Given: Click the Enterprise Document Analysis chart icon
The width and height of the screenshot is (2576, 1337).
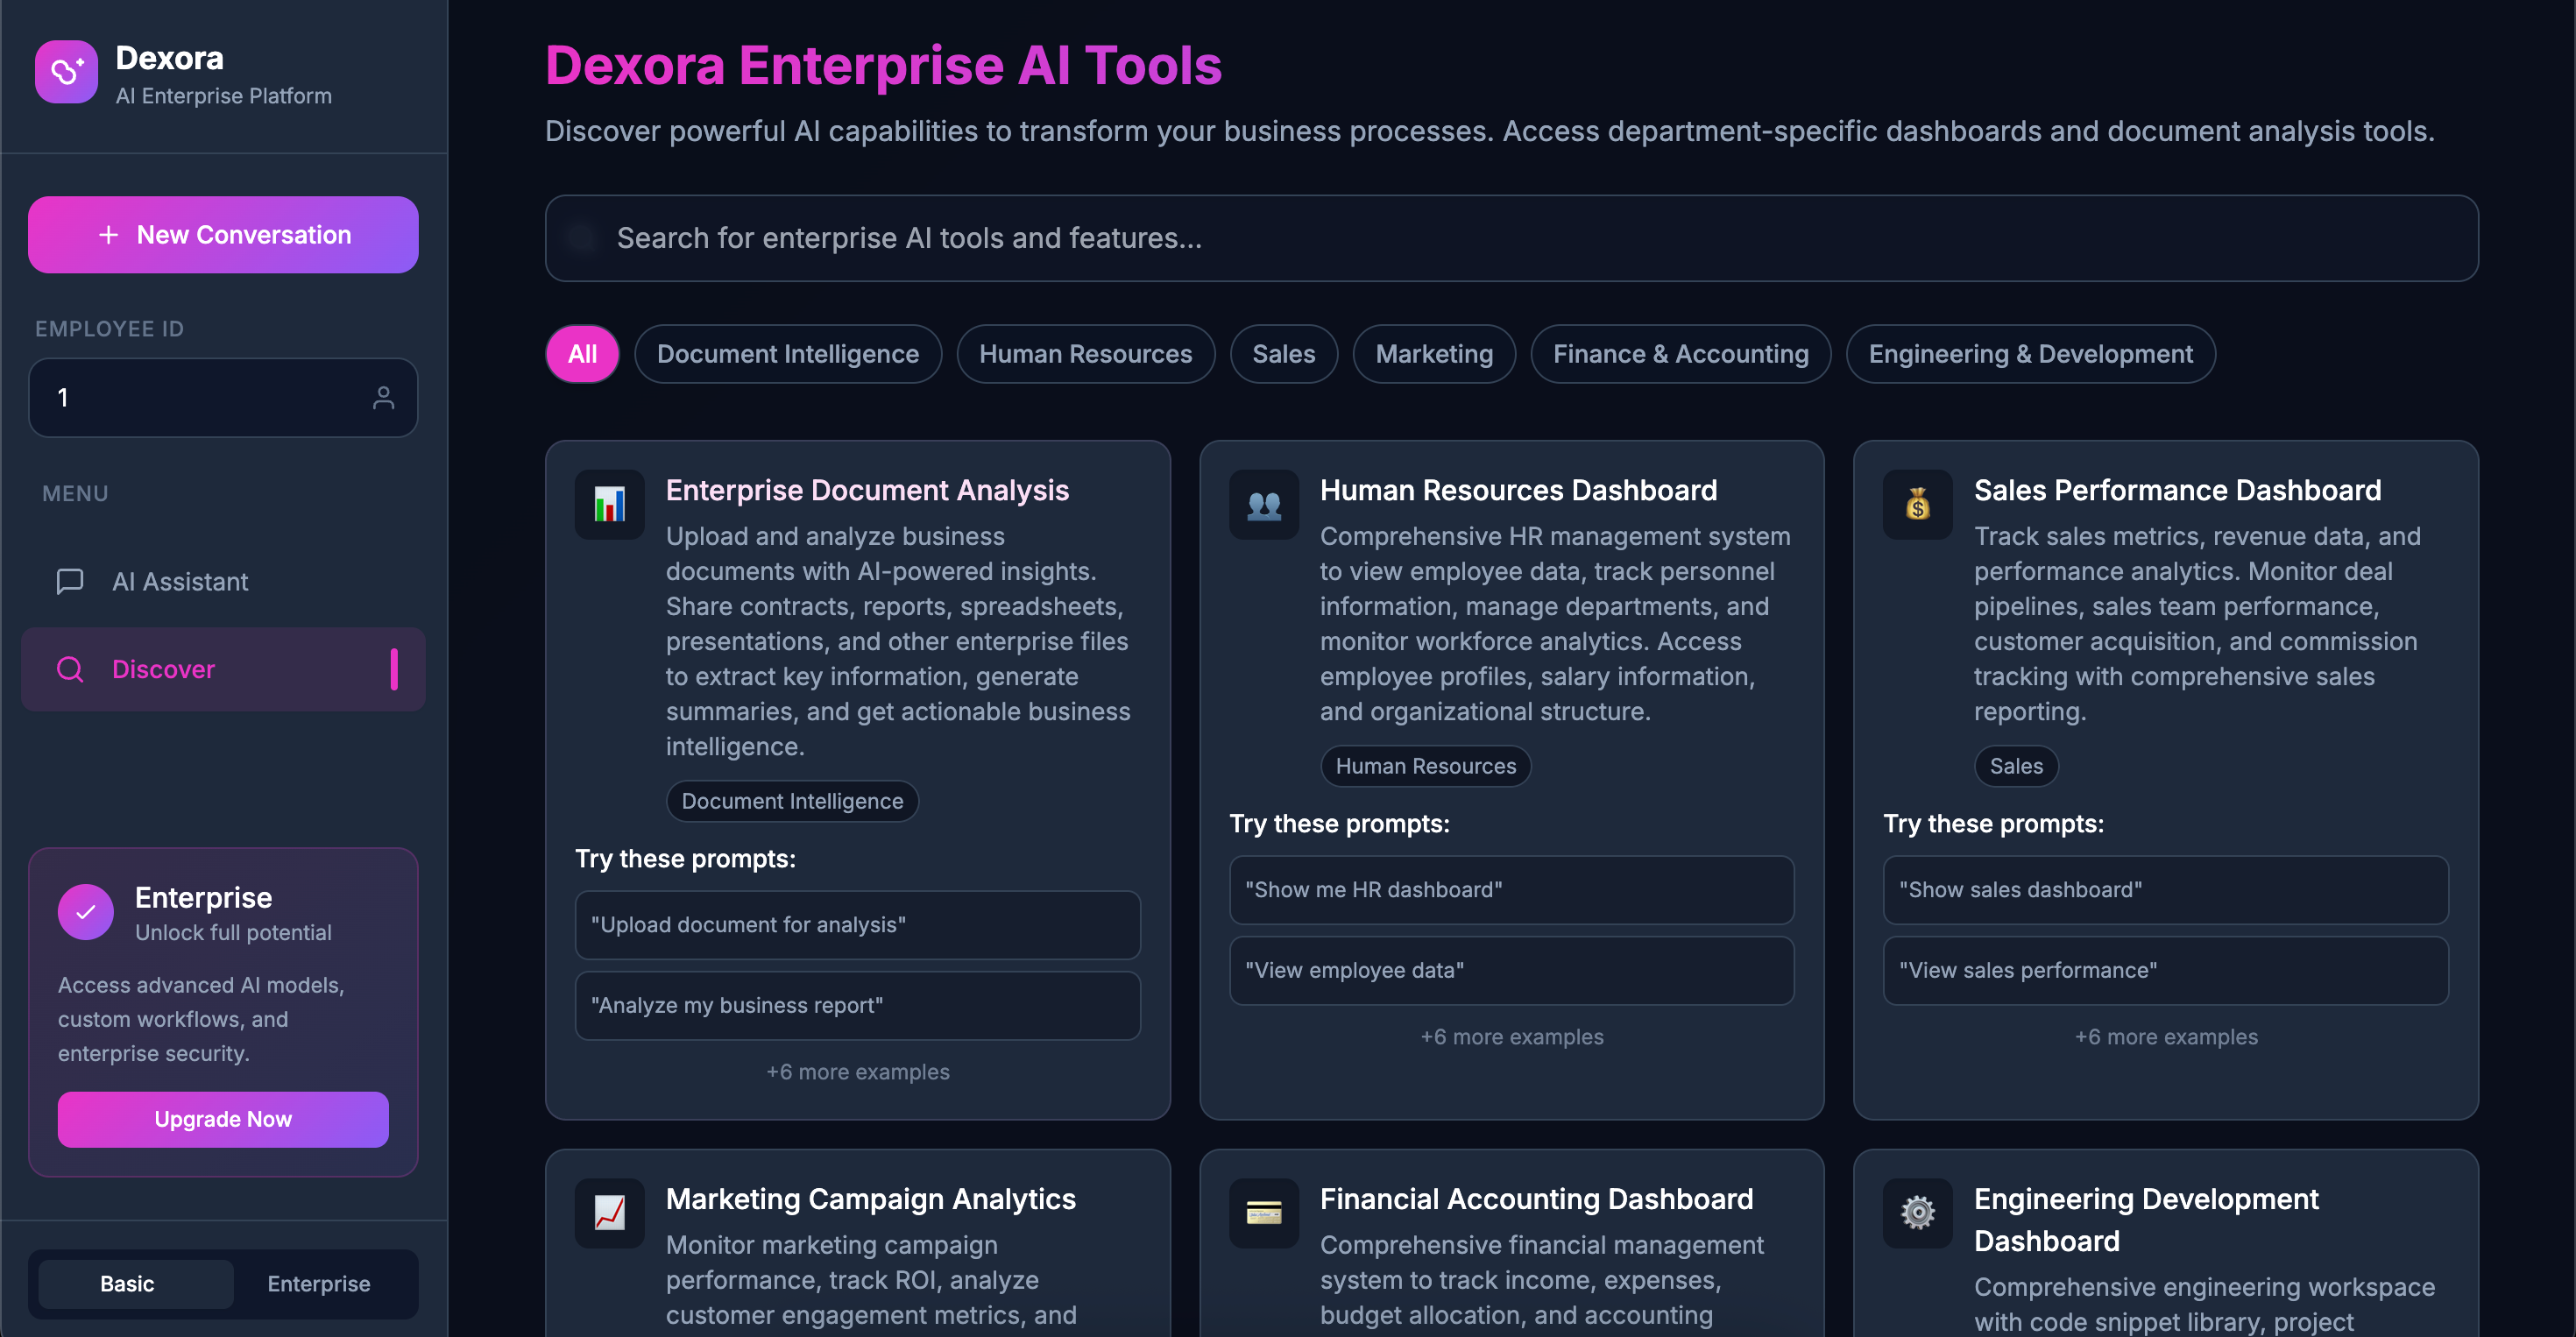Looking at the screenshot, I should (x=609, y=505).
